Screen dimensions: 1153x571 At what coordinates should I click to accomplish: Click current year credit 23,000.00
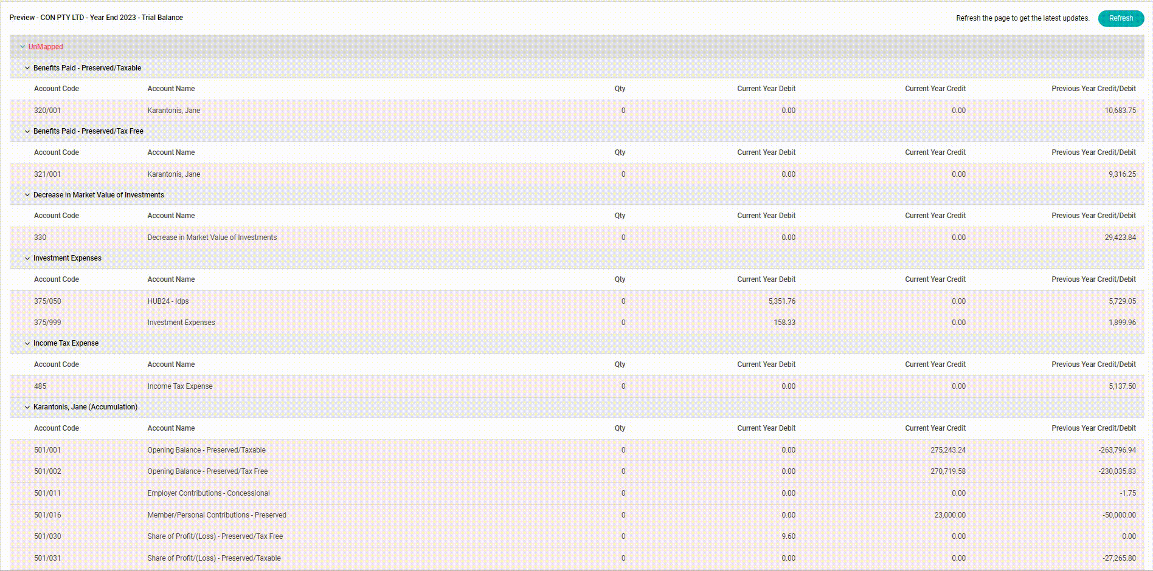coord(950,515)
